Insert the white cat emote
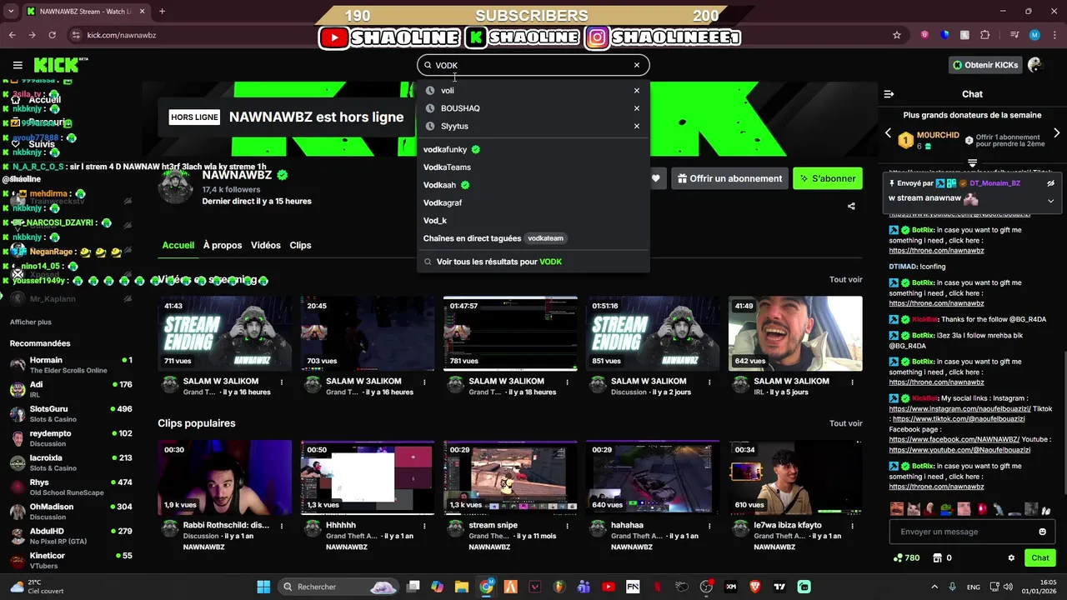This screenshot has height=600, width=1067. 914,509
